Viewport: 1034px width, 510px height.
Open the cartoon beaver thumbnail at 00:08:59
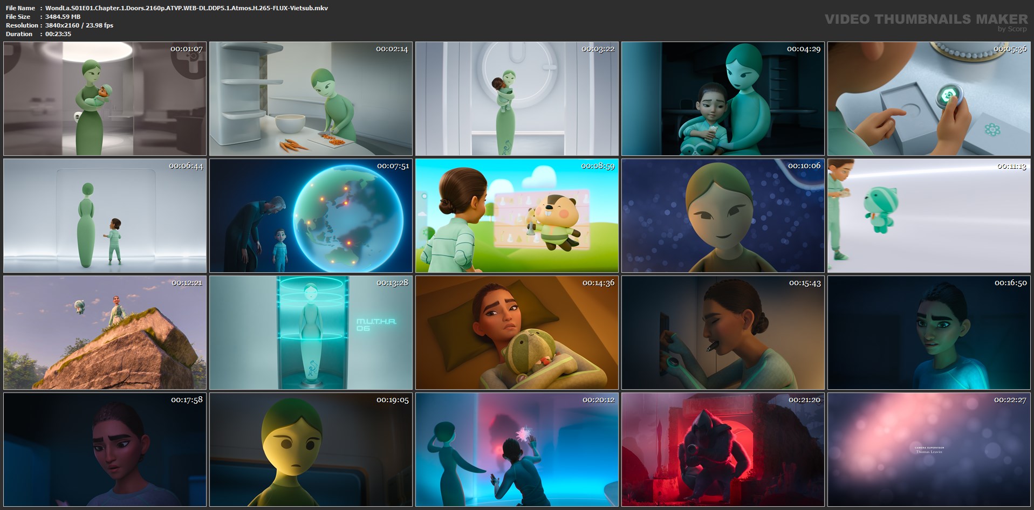click(x=517, y=216)
